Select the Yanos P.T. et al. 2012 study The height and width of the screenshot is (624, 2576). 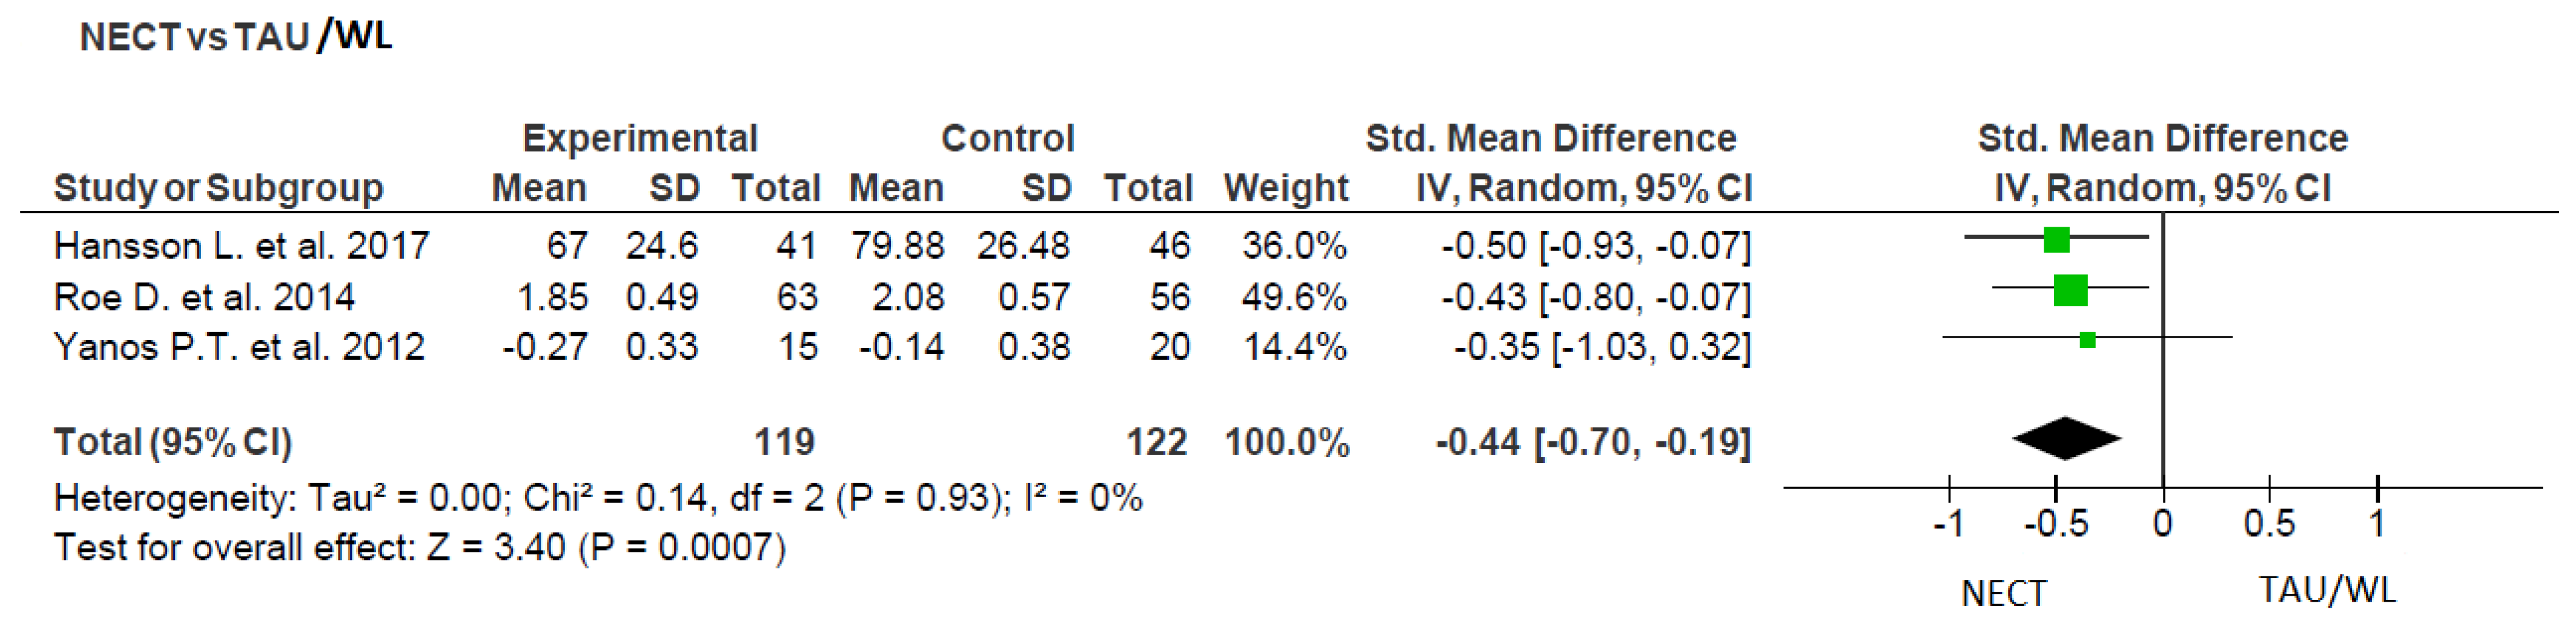[x=239, y=347]
